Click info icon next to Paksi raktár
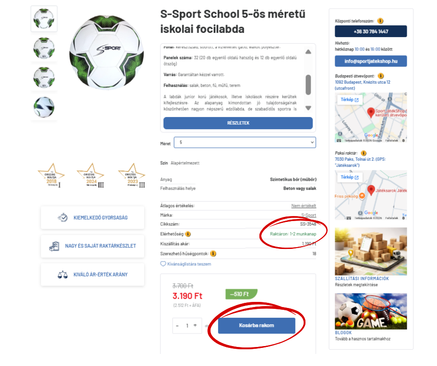Screen dimensions: 437x366 364,153
